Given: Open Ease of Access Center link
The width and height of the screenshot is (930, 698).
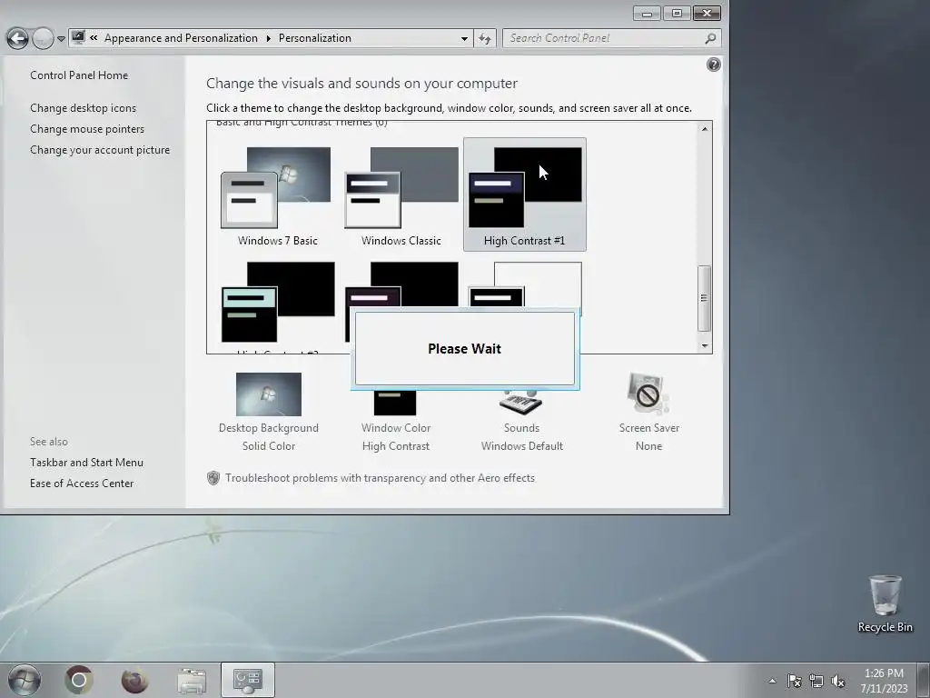Looking at the screenshot, I should [82, 484].
